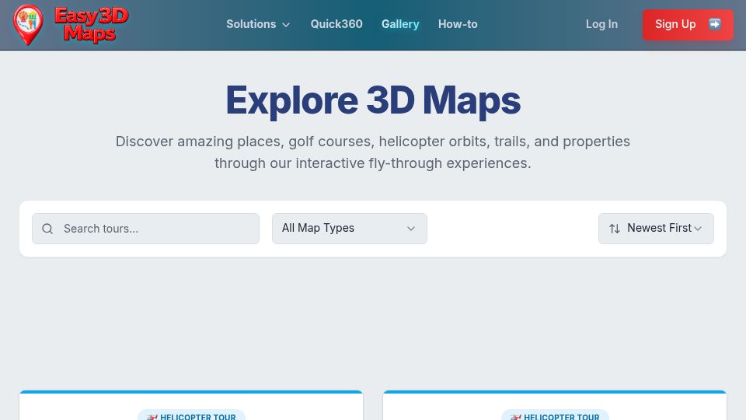Expand the Solutions menu chevron
746x420 pixels.
286,25
